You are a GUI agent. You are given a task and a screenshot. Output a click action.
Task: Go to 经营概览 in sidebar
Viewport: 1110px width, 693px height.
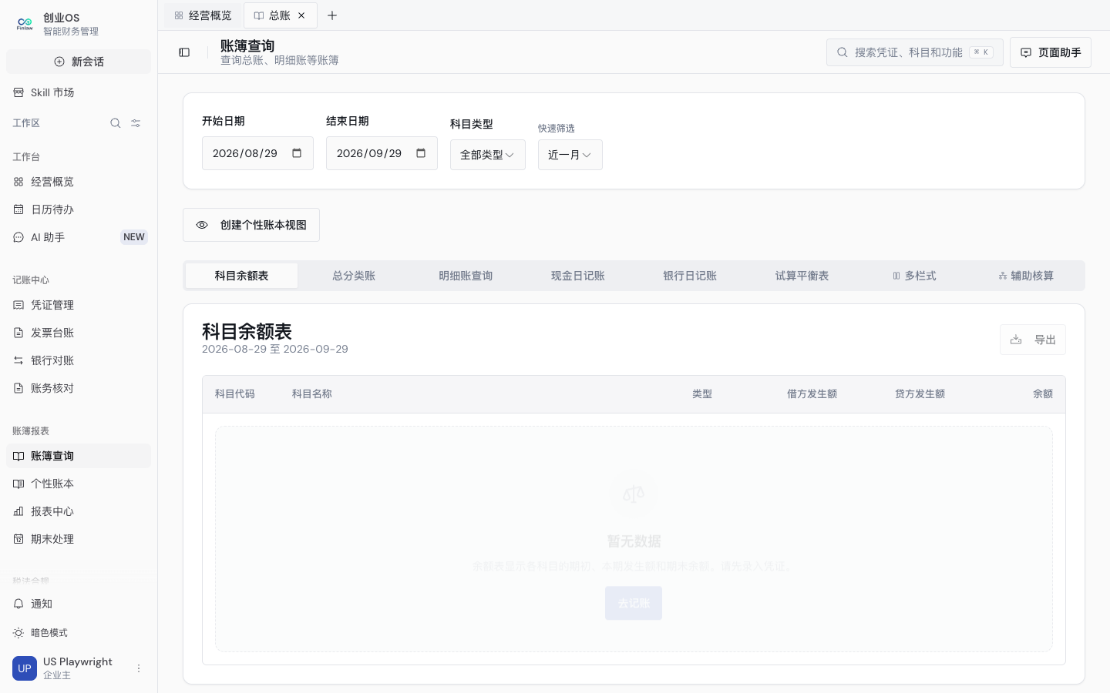[79, 182]
